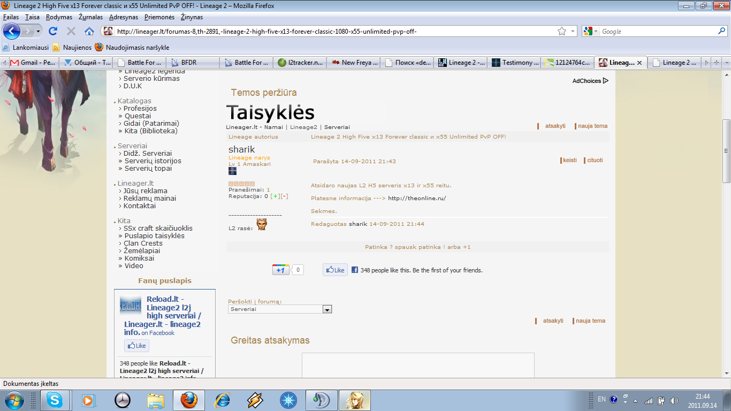
Task: Give negative reputation with [-]
Action: coord(284,196)
